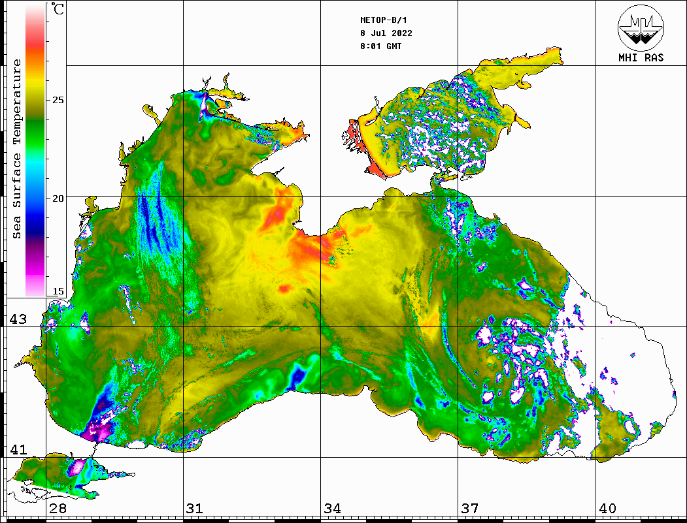
Task: Click the longitude label 37
Action: pos(470,509)
